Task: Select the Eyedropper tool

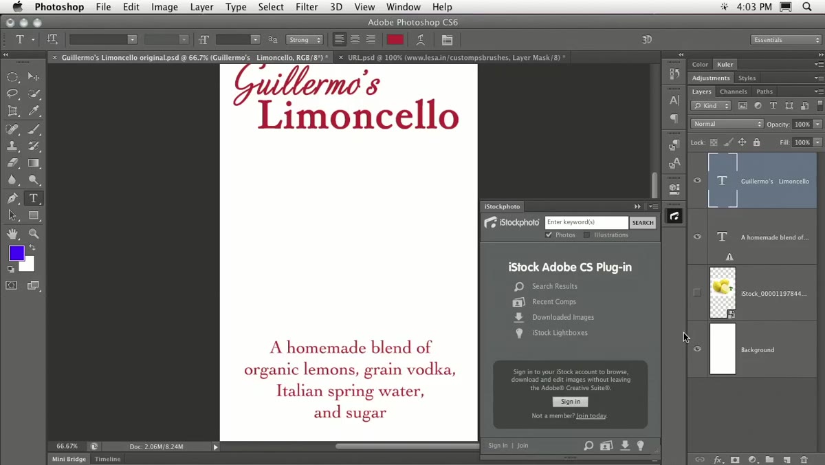Action: pyautogui.click(x=34, y=111)
